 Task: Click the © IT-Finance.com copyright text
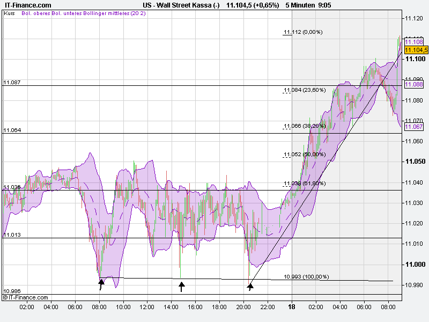pyautogui.click(x=25, y=296)
